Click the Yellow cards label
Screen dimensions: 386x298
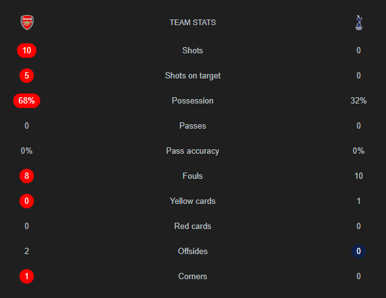[x=192, y=201]
